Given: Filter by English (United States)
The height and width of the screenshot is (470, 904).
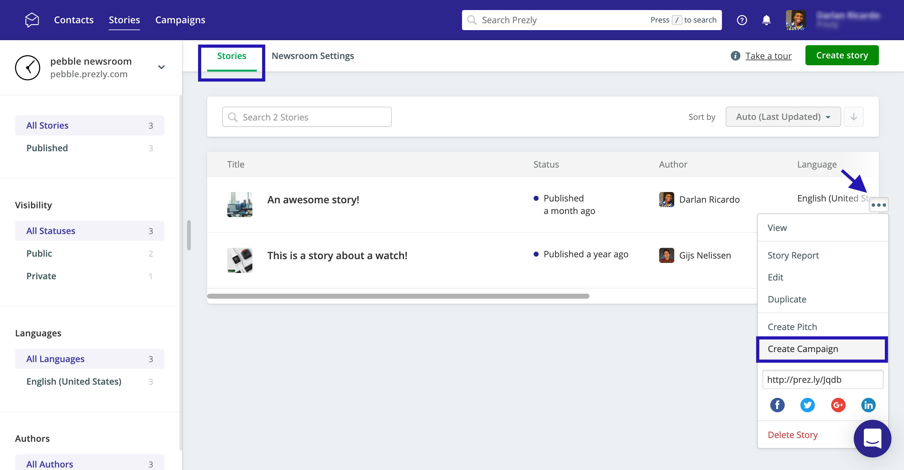Looking at the screenshot, I should pos(89,382).
